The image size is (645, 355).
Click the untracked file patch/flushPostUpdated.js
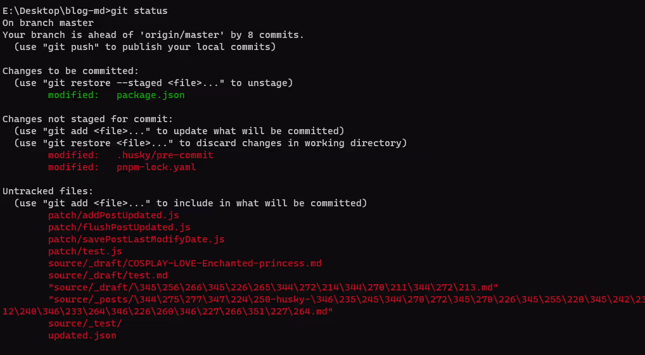click(119, 227)
